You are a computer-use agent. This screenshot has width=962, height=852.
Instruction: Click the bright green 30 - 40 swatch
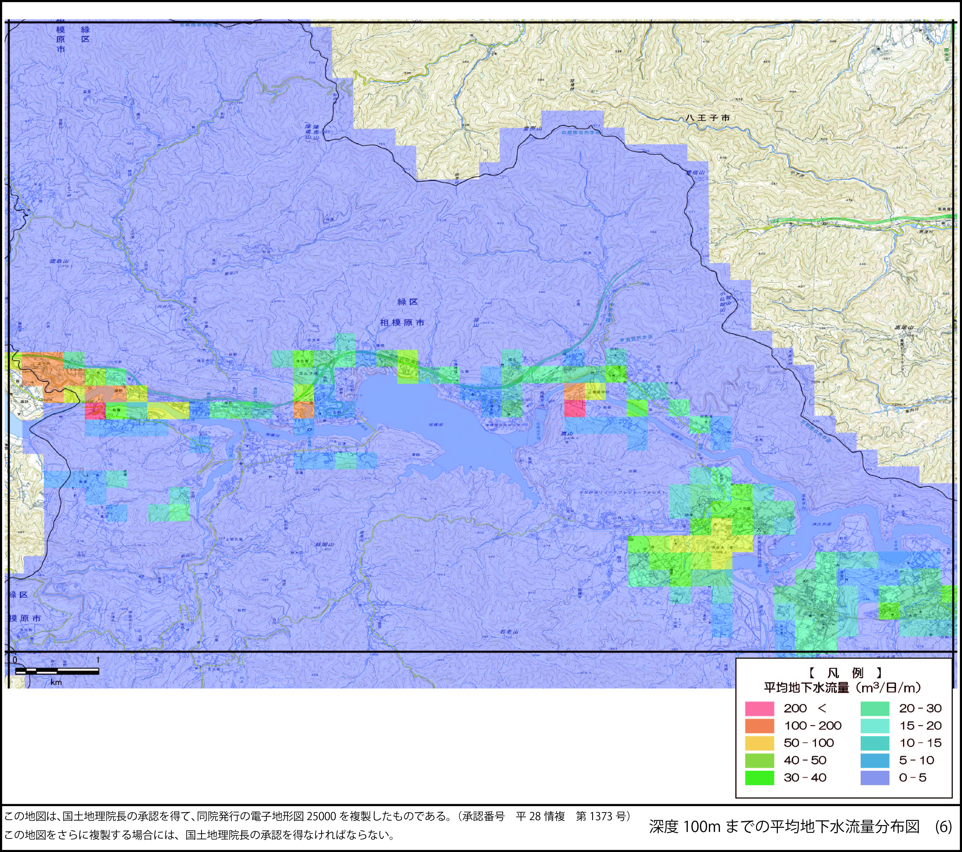point(759,778)
